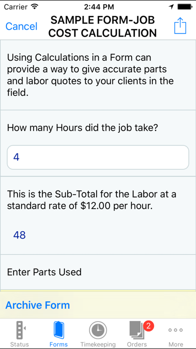
Task: Tap the 'How many Hours' question label
Action: [x=82, y=128]
